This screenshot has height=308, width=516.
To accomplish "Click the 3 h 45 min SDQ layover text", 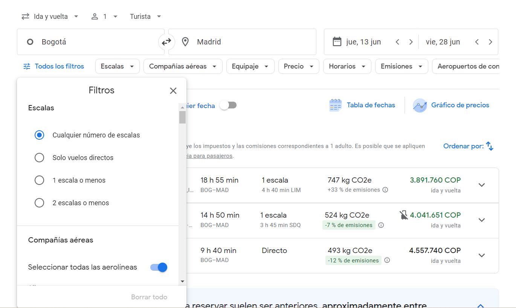I will pyautogui.click(x=280, y=225).
